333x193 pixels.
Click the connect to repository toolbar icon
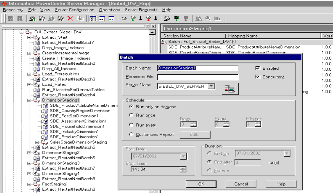(x=11, y=19)
